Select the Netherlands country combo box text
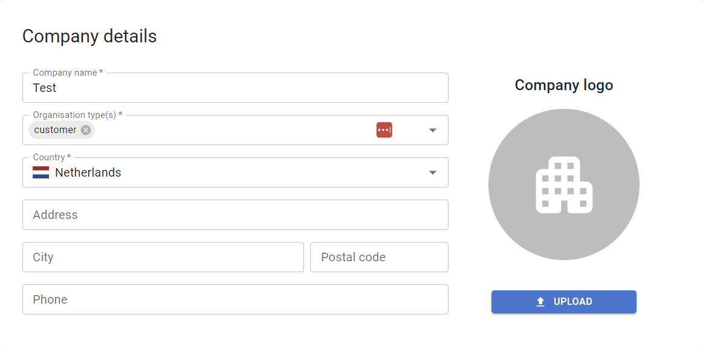The image size is (703, 349). point(88,172)
